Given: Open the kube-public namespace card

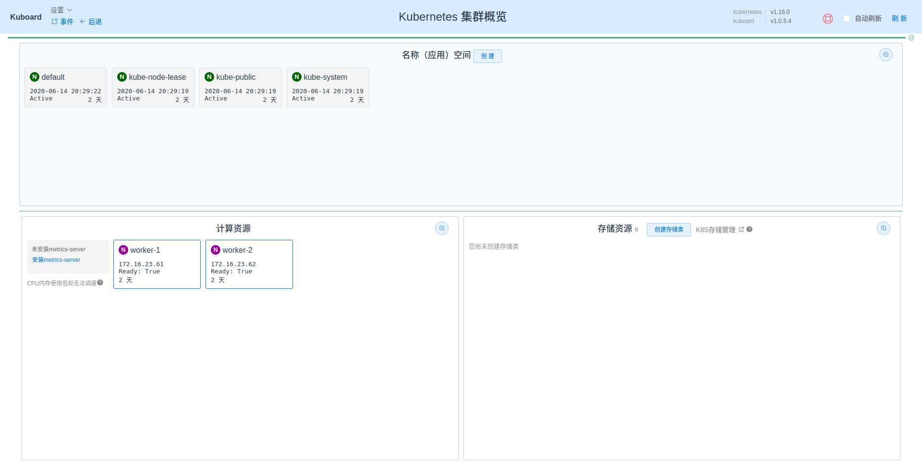Looking at the screenshot, I should click(241, 87).
